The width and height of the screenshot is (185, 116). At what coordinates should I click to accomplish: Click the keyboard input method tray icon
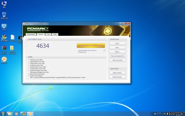tap(155, 114)
